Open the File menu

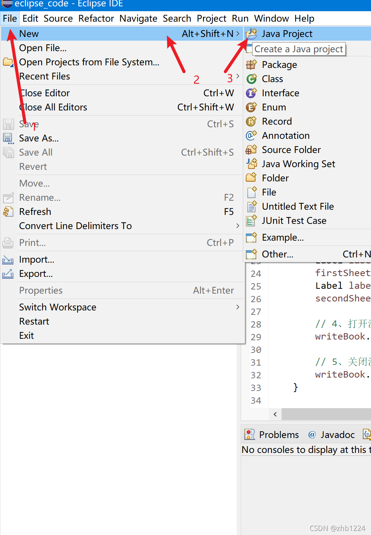click(x=10, y=18)
